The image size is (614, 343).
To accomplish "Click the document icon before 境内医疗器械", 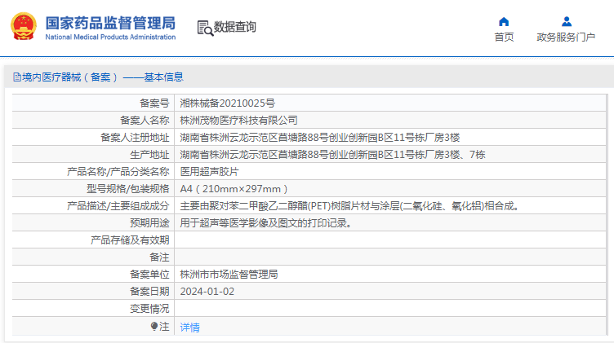I will 17,77.
